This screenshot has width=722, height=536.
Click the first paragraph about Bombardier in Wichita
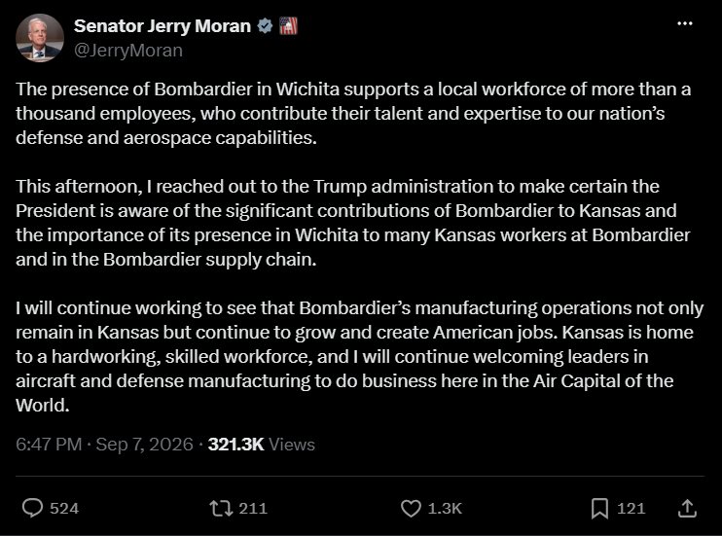(353, 113)
